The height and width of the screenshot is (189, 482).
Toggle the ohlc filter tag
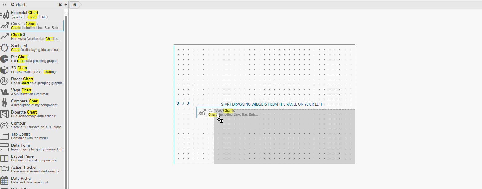click(43, 17)
